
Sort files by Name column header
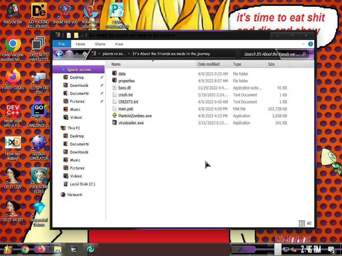[x=151, y=64]
